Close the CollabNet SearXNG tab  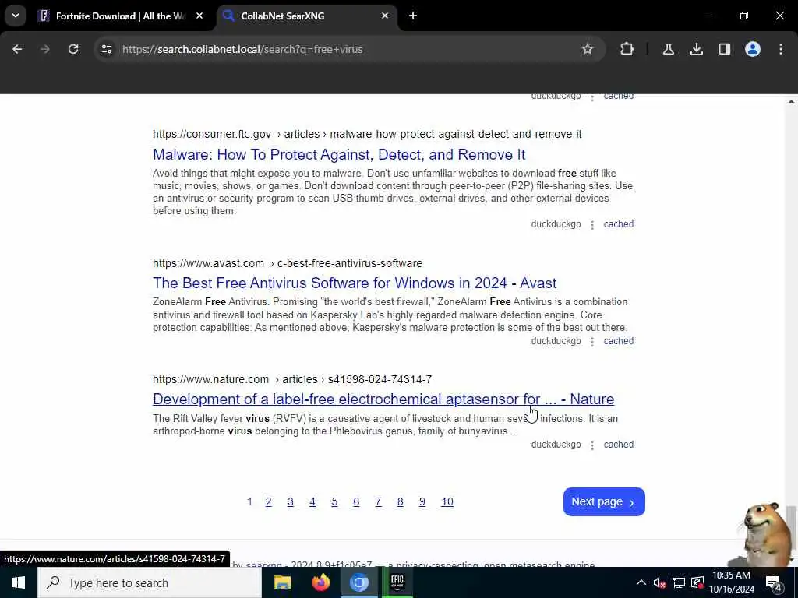click(385, 16)
